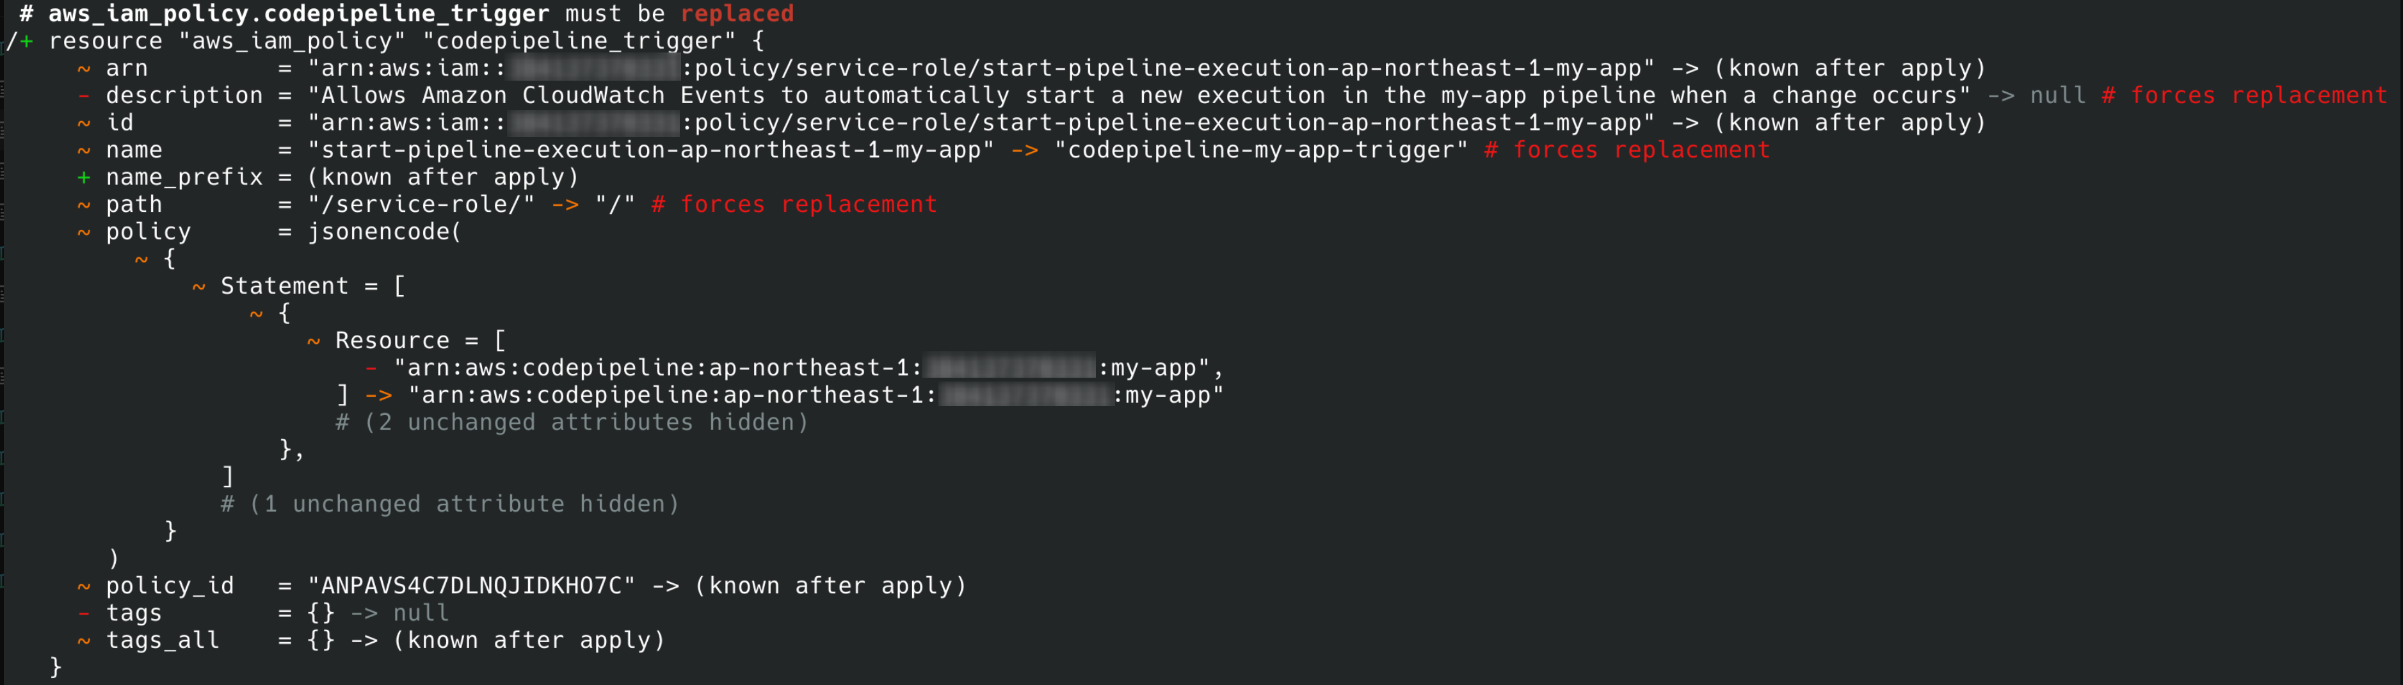The height and width of the screenshot is (685, 2403).
Task: Click the resource type "aws_iam_policy" string
Action: click(x=293, y=41)
